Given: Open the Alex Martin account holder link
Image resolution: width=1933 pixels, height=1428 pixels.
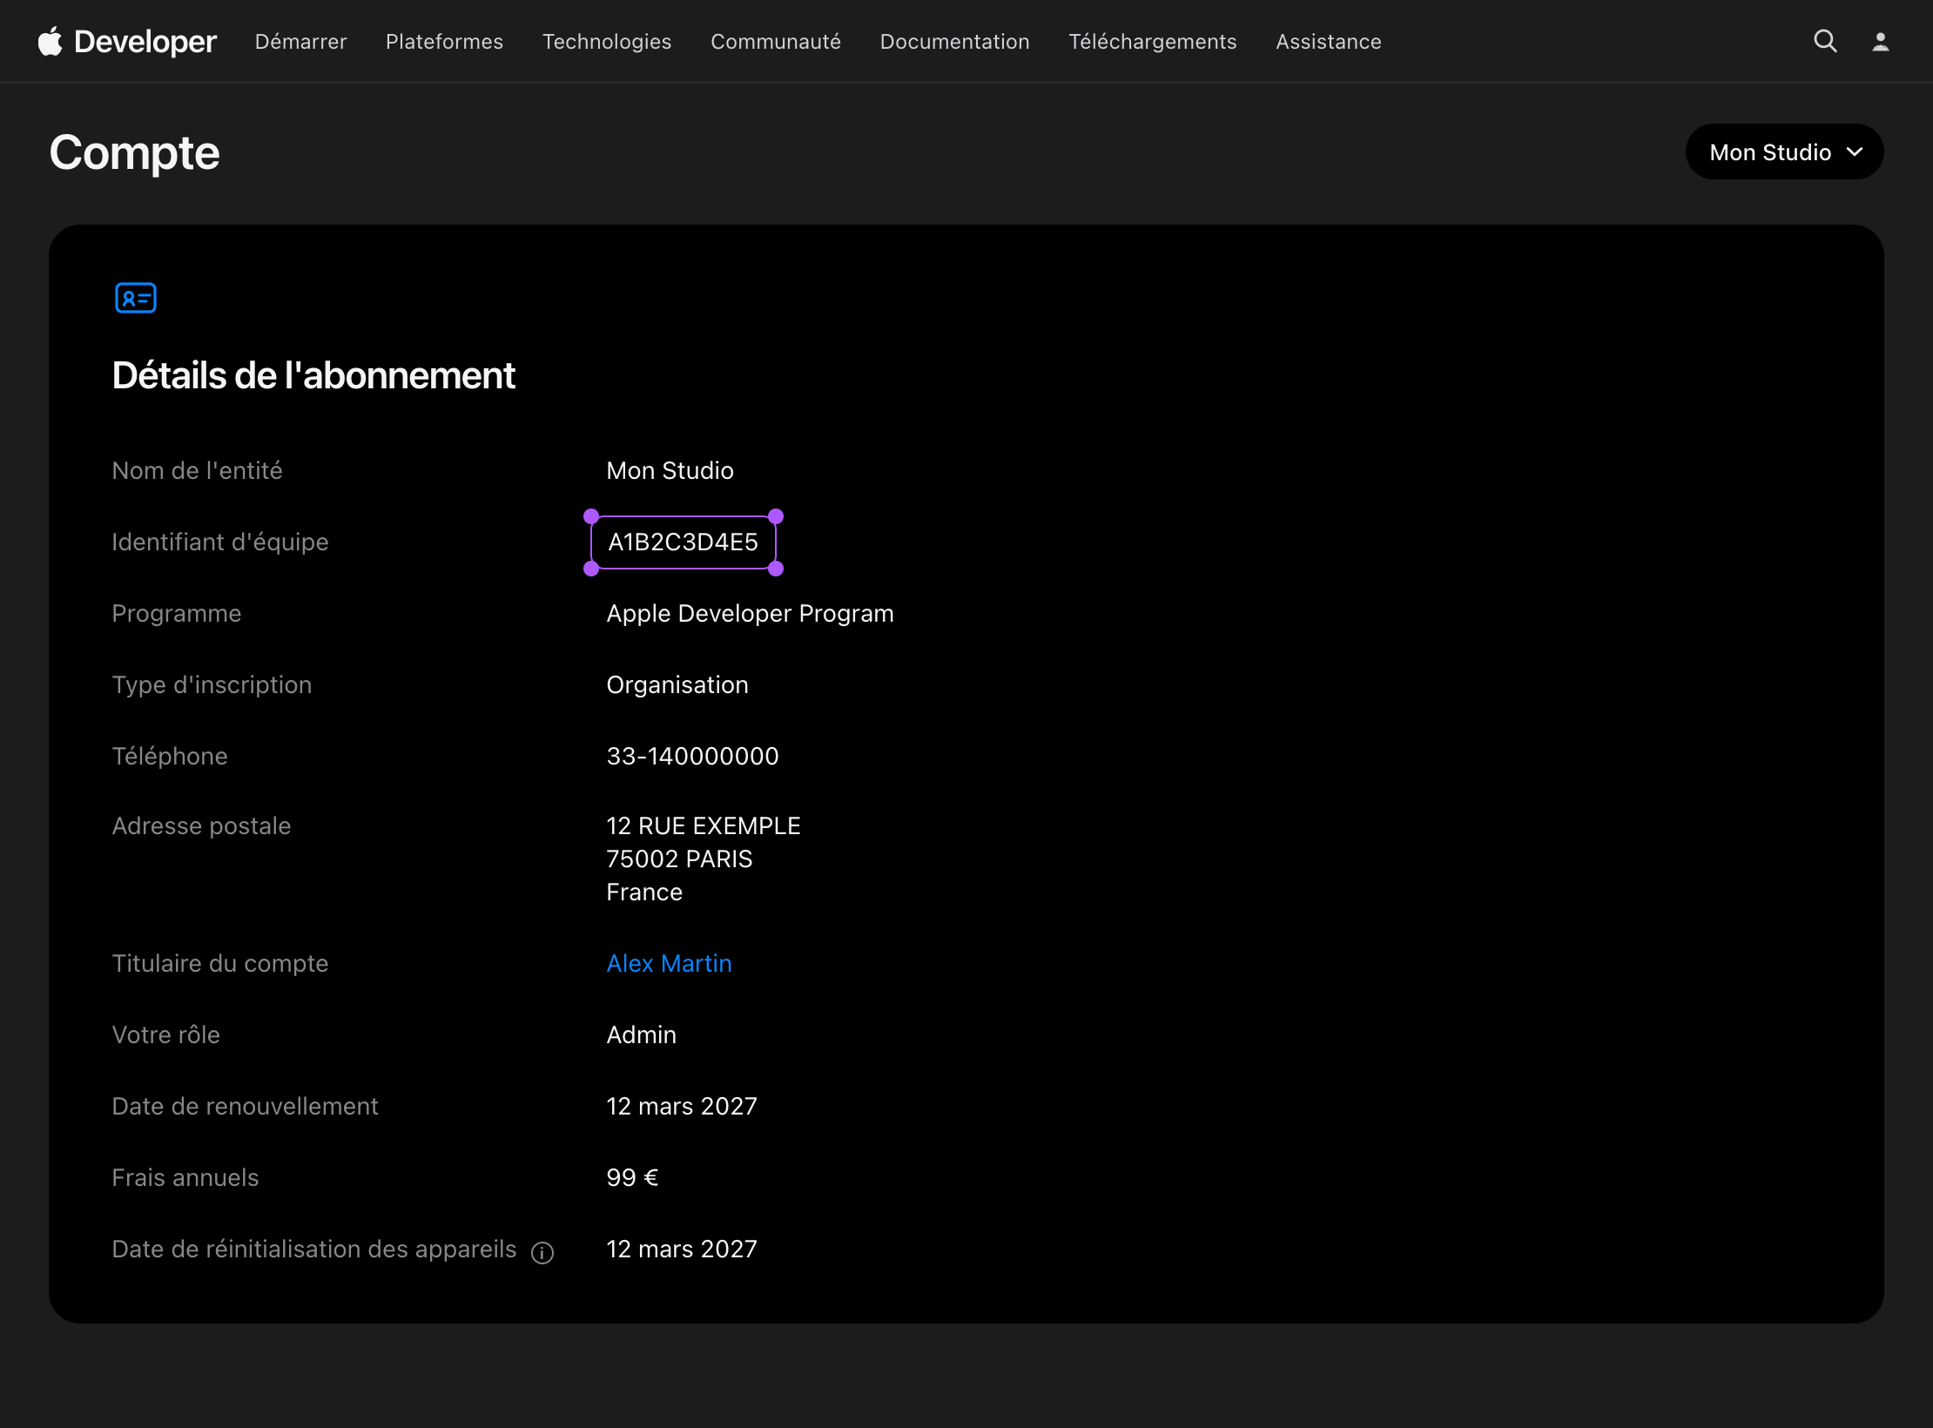Looking at the screenshot, I should pyautogui.click(x=669, y=963).
